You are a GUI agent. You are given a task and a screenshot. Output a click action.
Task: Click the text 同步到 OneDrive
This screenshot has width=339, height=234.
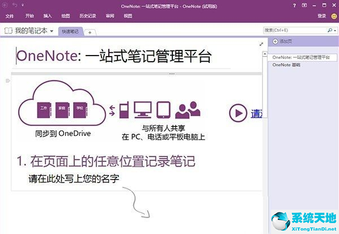point(63,134)
